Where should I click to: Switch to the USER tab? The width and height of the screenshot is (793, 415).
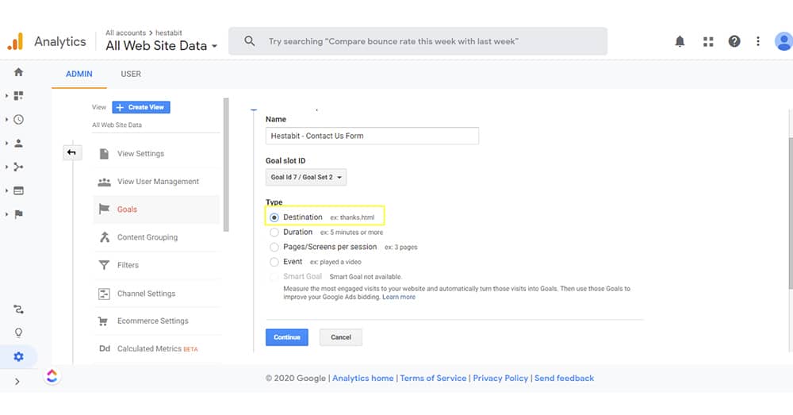(x=131, y=74)
